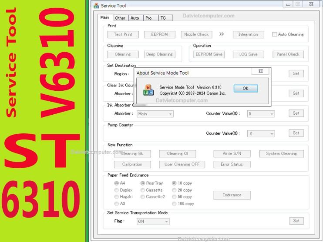Open Pump Counter Value dropdown
Image resolution: width=323 pixels, height=242 pixels.
261,134
